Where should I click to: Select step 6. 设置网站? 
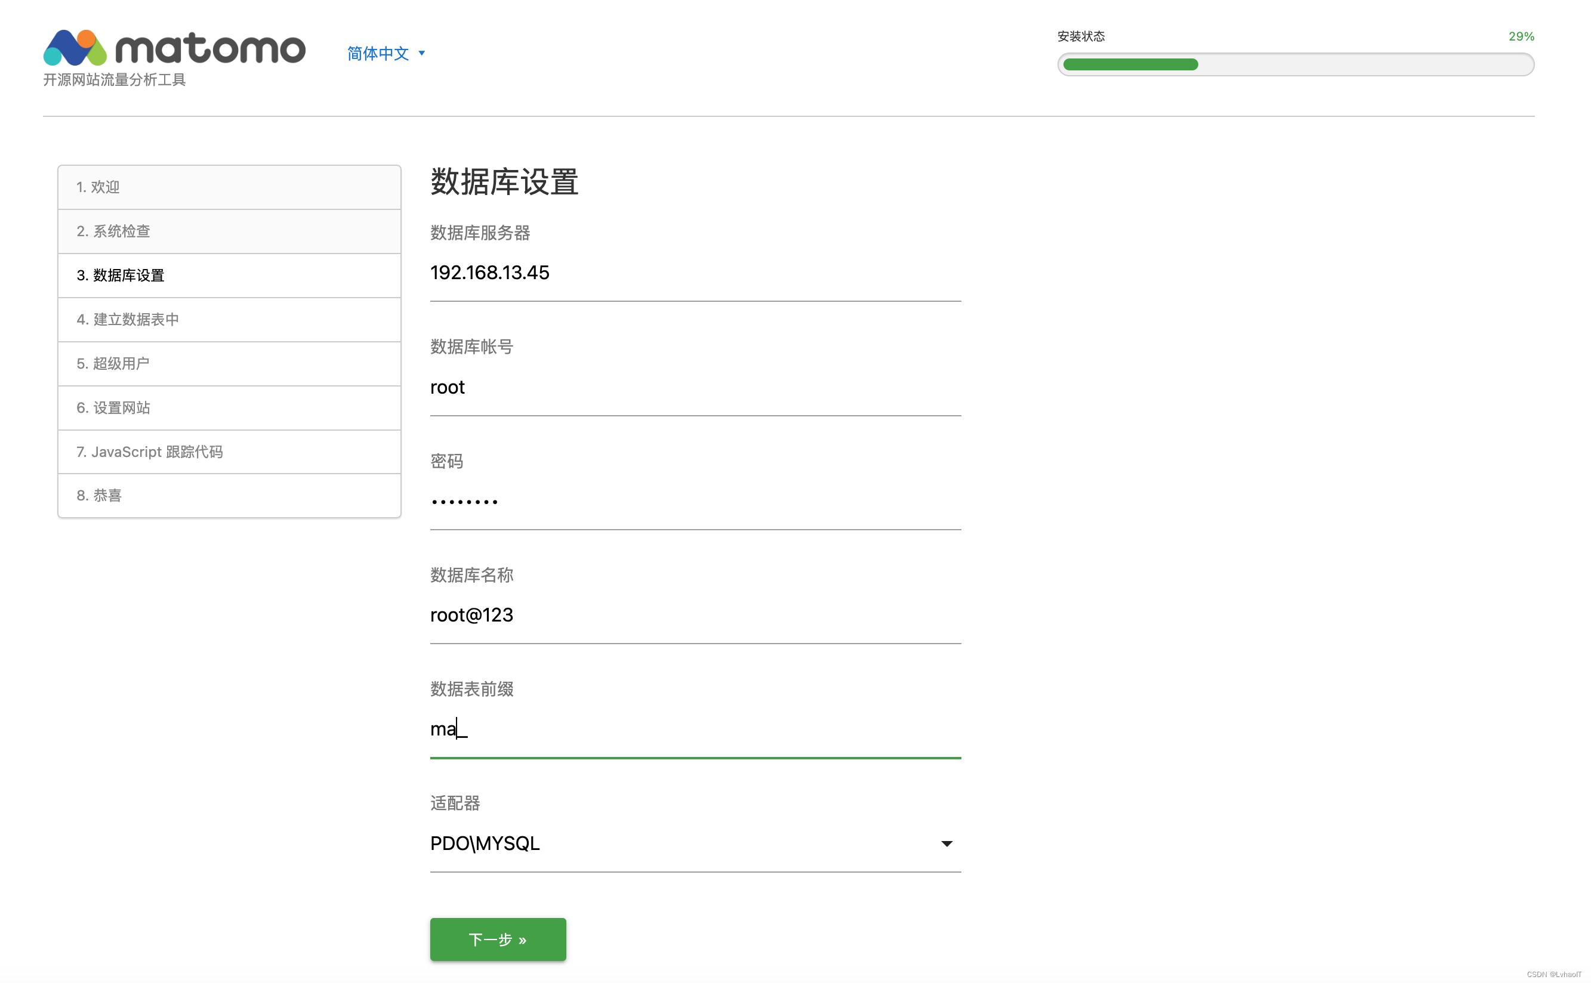[229, 408]
